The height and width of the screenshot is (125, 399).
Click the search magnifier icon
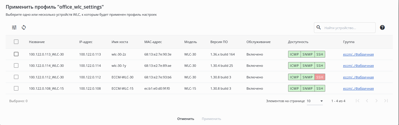pos(319,28)
